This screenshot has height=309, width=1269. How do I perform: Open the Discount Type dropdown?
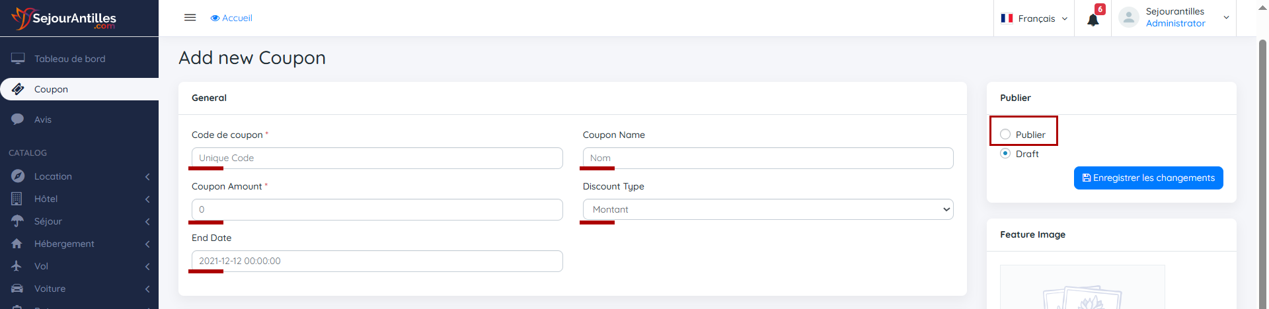click(767, 209)
